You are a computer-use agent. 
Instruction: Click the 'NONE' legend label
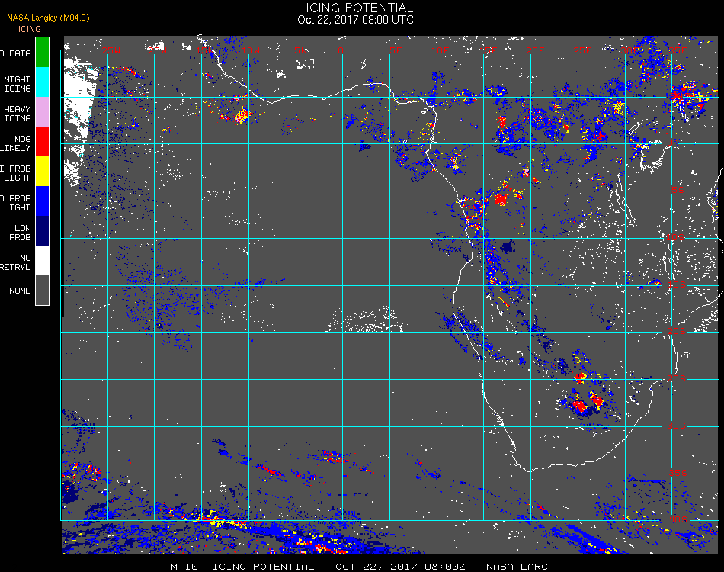click(20, 291)
